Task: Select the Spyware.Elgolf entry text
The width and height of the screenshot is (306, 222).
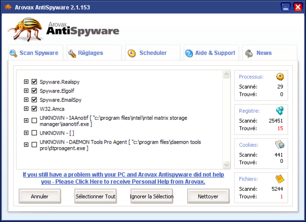Action: (x=57, y=91)
